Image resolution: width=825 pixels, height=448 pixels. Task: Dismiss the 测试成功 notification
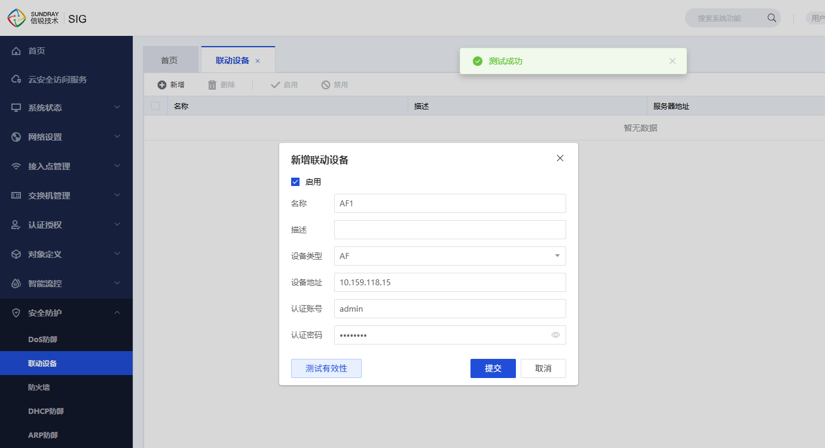click(x=673, y=61)
